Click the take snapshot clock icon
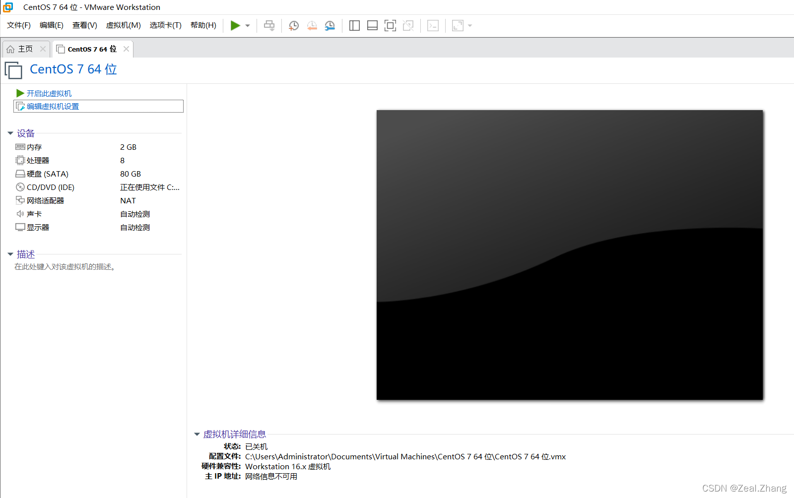794x498 pixels. pos(294,26)
